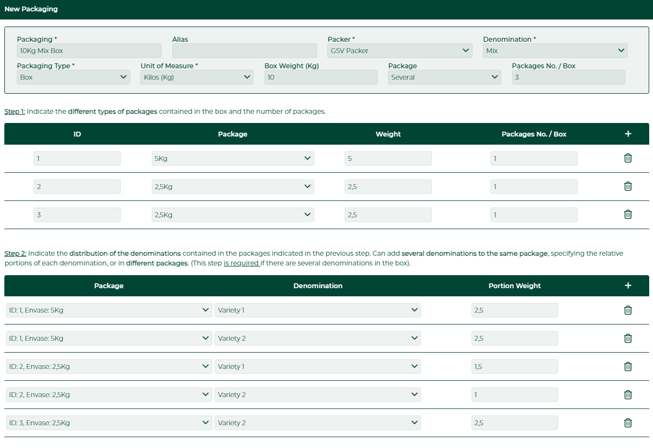Open the Unit of Measure dropdown
Viewport: 653px width, 448px height.
pos(197,77)
